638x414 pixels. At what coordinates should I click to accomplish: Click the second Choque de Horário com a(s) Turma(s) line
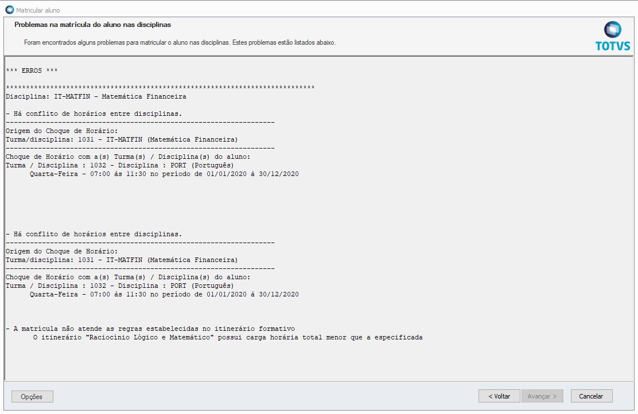128,277
